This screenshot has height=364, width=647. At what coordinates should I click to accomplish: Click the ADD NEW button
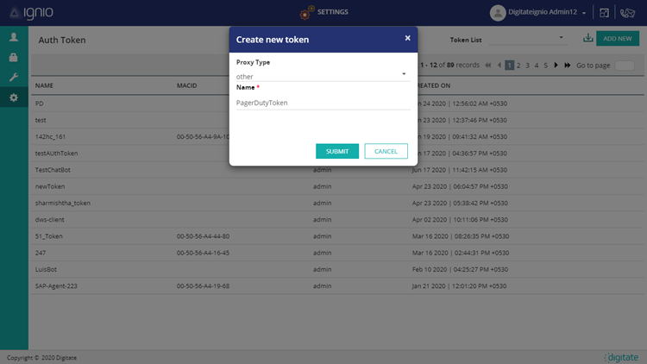coord(617,39)
